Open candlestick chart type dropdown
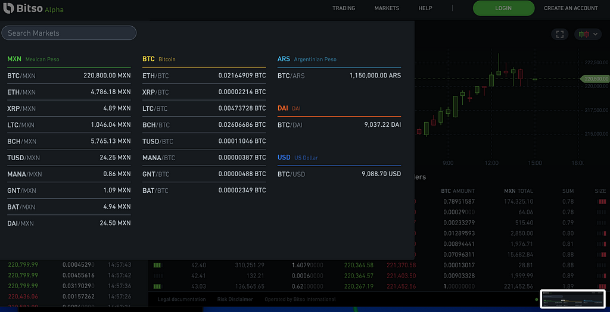This screenshot has width=610, height=312. [588, 34]
